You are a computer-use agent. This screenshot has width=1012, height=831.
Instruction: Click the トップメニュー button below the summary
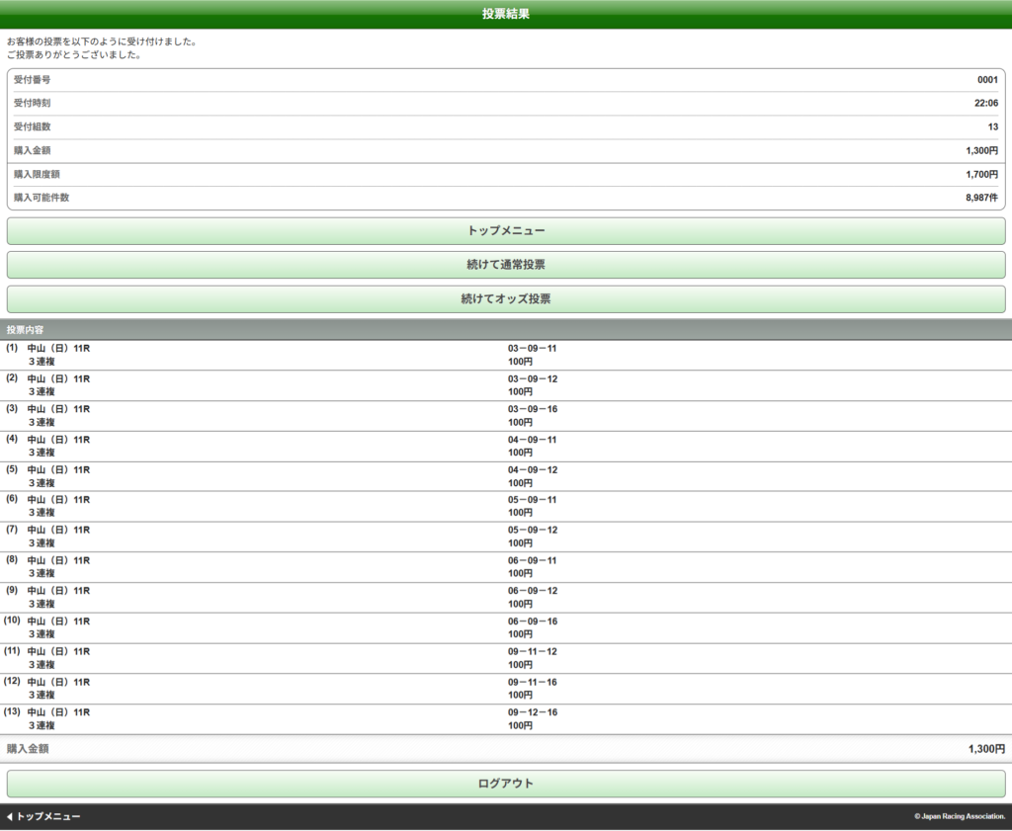505,231
